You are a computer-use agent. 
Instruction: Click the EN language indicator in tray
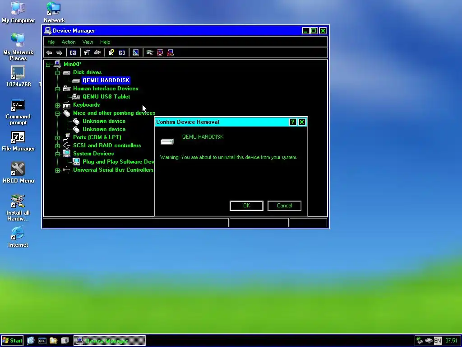[438, 341]
